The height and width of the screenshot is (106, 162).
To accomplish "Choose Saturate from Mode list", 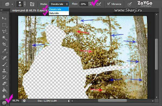I will pyautogui.click(x=59, y=13).
